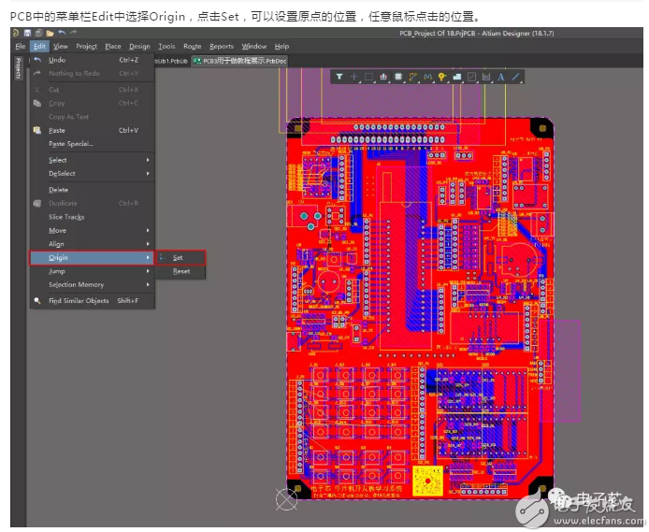Open the Reports menu
Viewport: 649px width, 532px height.
pyautogui.click(x=222, y=47)
